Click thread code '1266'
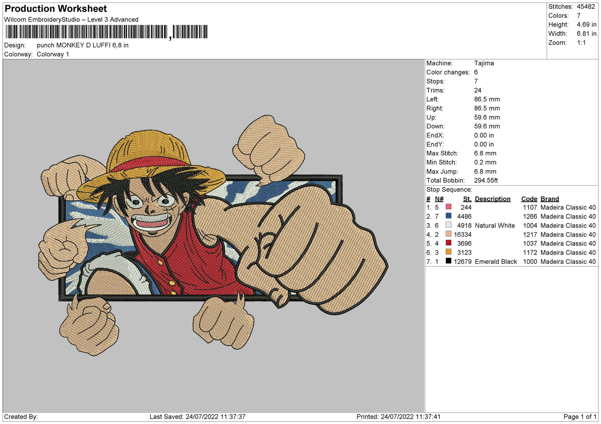The height and width of the screenshot is (424, 601). [530, 216]
